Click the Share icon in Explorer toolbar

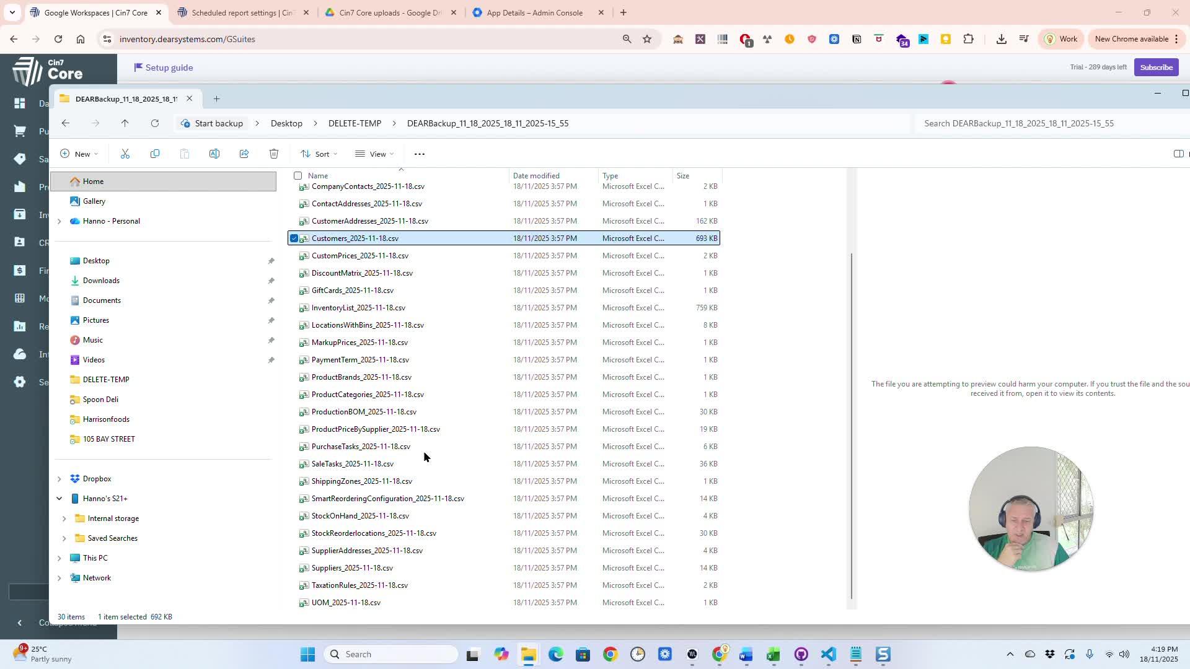[244, 154]
